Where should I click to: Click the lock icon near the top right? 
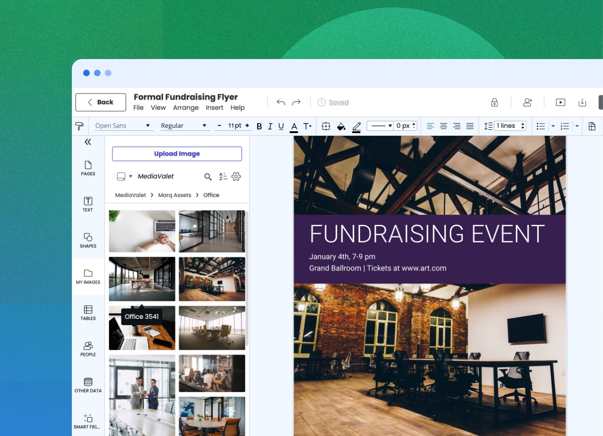(x=494, y=102)
